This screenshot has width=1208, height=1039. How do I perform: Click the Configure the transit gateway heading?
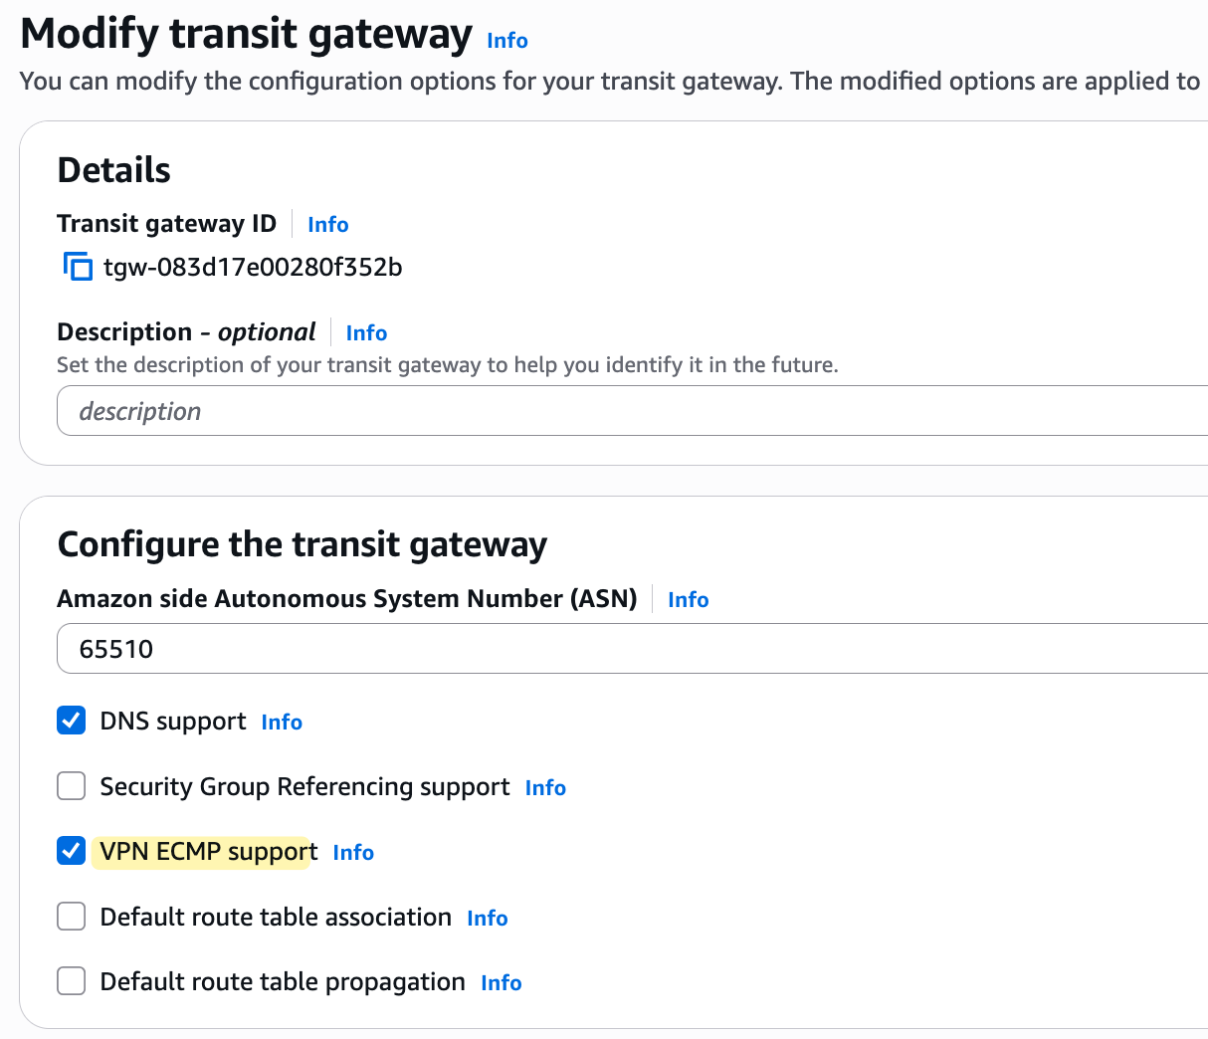pyautogui.click(x=302, y=543)
